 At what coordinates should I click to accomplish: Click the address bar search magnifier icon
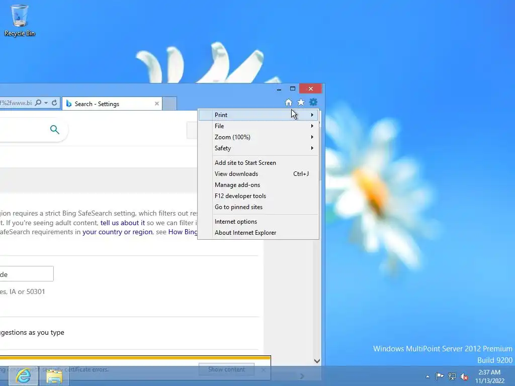click(38, 103)
